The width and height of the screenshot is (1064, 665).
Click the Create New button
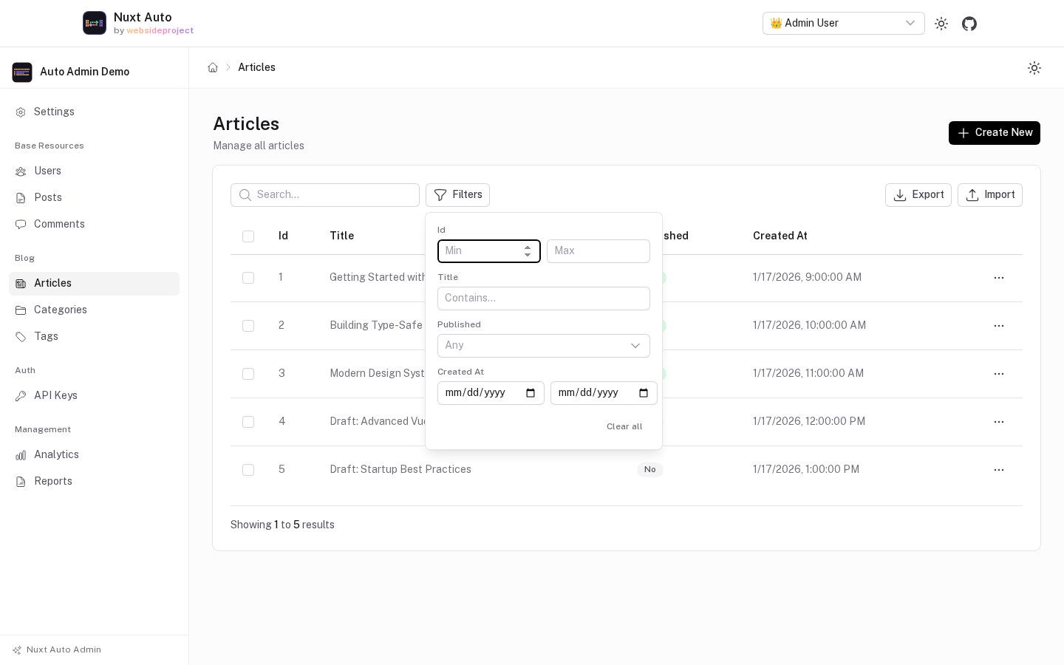995,133
